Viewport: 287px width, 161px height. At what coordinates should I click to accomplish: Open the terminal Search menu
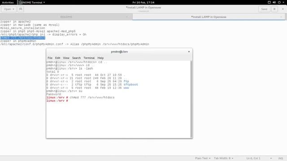click(76, 58)
